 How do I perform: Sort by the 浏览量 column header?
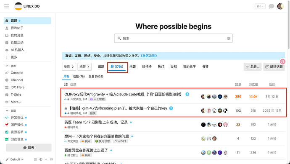[253, 85]
